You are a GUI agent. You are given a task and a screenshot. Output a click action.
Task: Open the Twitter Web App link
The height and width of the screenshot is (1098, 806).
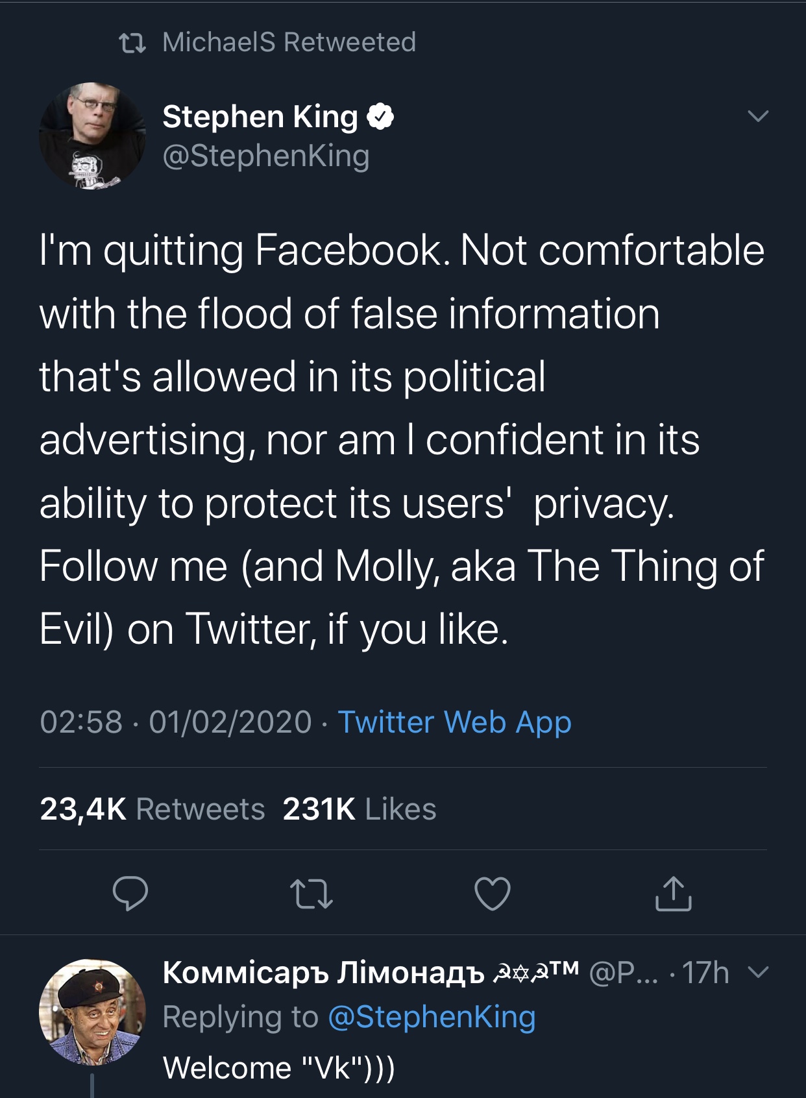point(454,722)
